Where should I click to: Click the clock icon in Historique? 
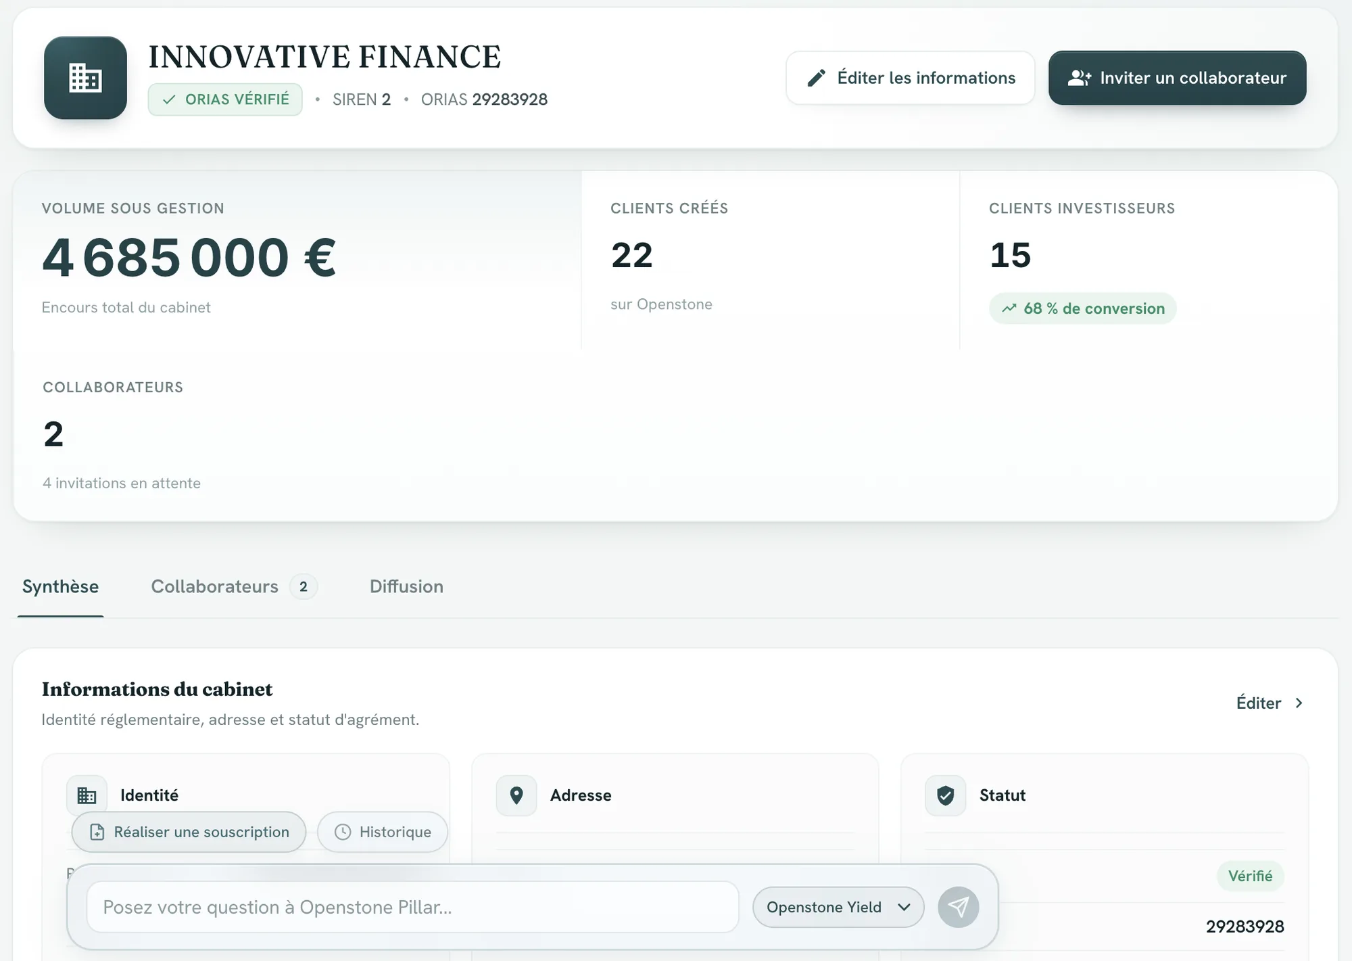coord(343,832)
